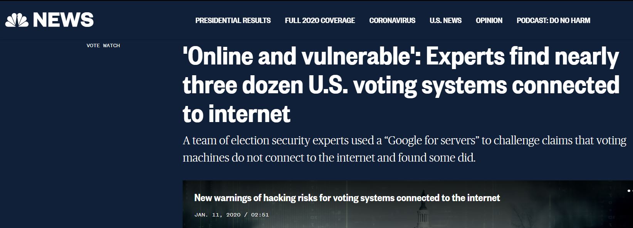Image resolution: width=633 pixels, height=228 pixels.
Task: Click the Vote Watch category label
Action: click(103, 46)
